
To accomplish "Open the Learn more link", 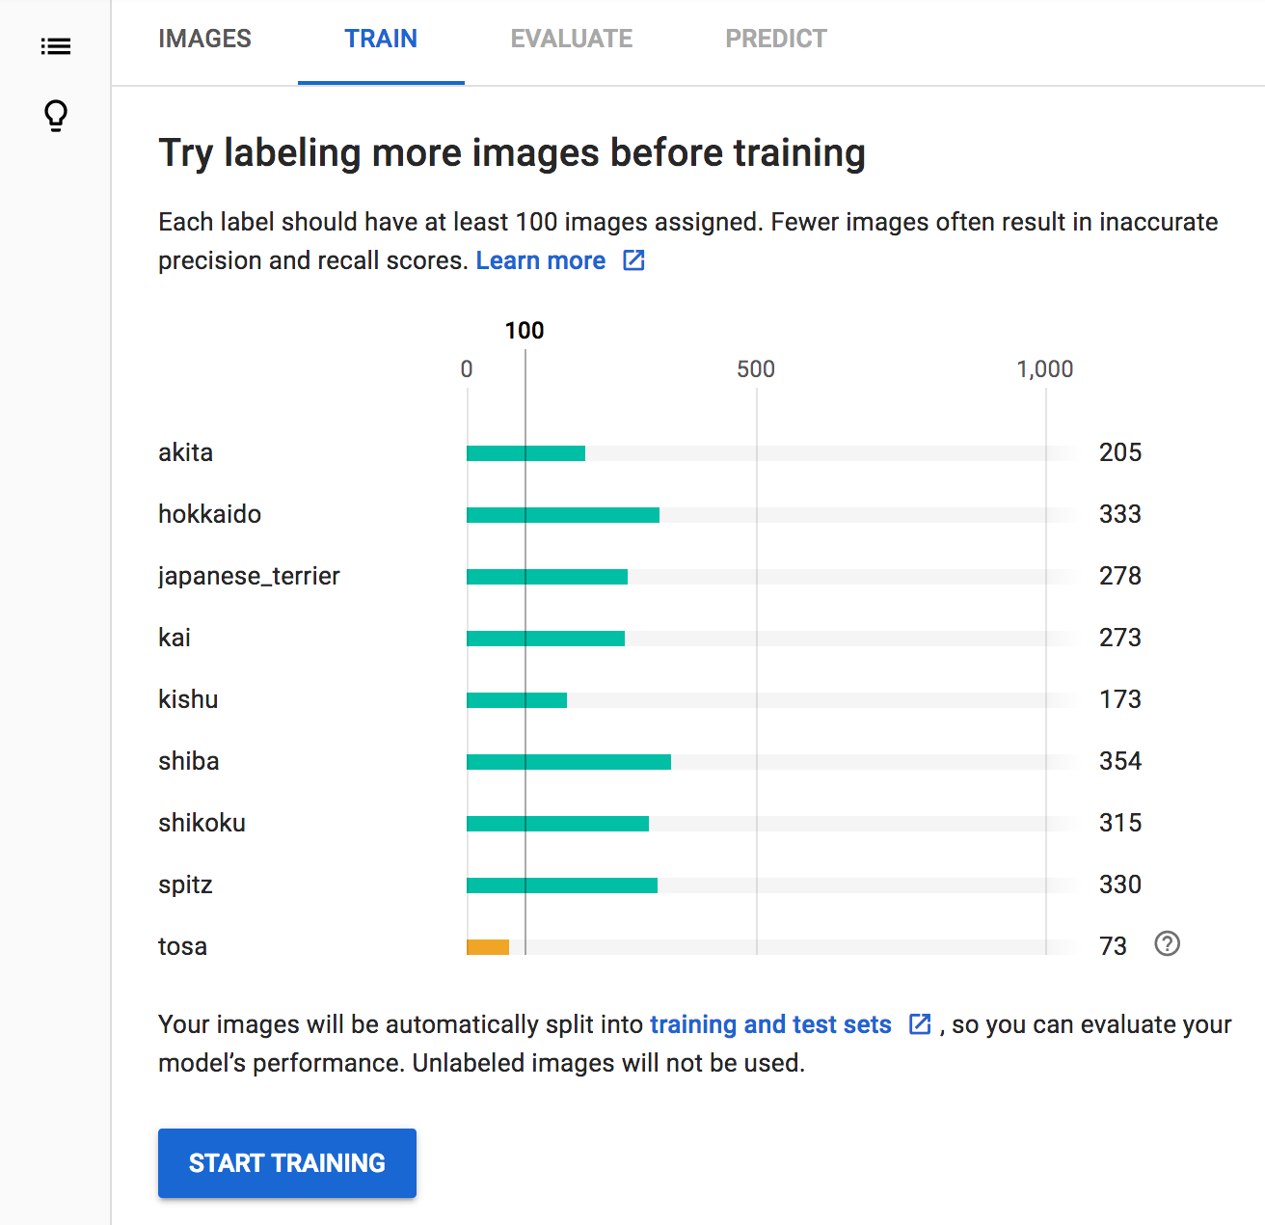I will coord(541,261).
